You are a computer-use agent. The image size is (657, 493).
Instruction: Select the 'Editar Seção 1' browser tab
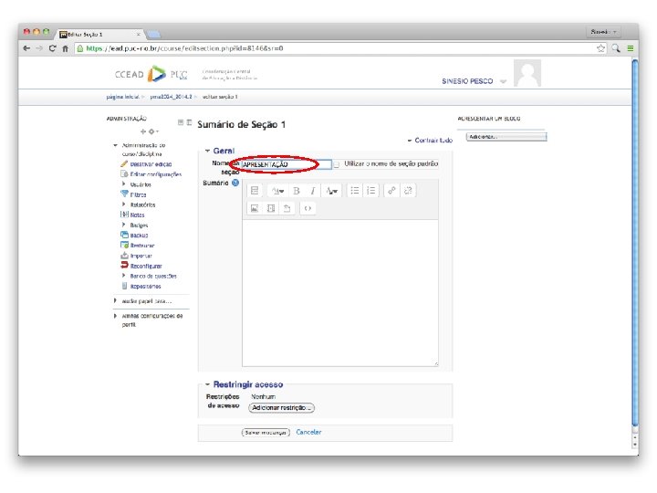[x=99, y=35]
